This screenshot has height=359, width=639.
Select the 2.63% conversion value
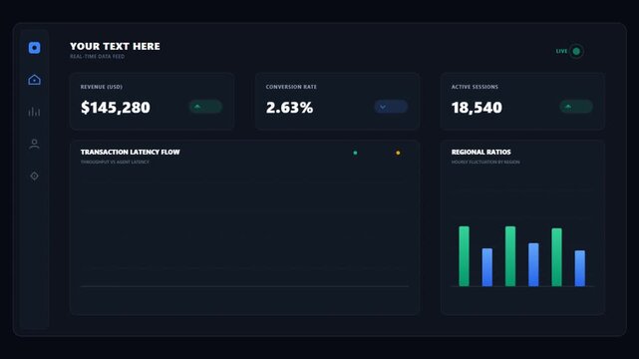point(289,108)
